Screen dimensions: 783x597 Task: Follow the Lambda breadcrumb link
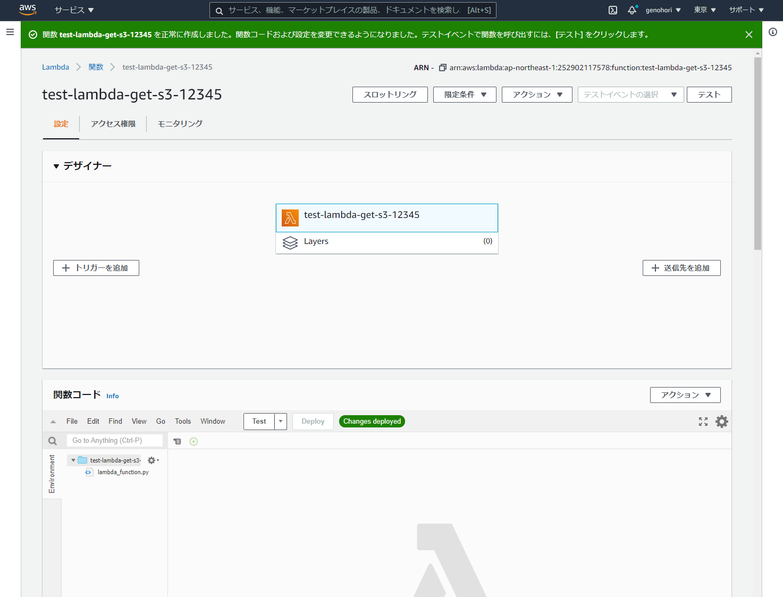click(56, 67)
